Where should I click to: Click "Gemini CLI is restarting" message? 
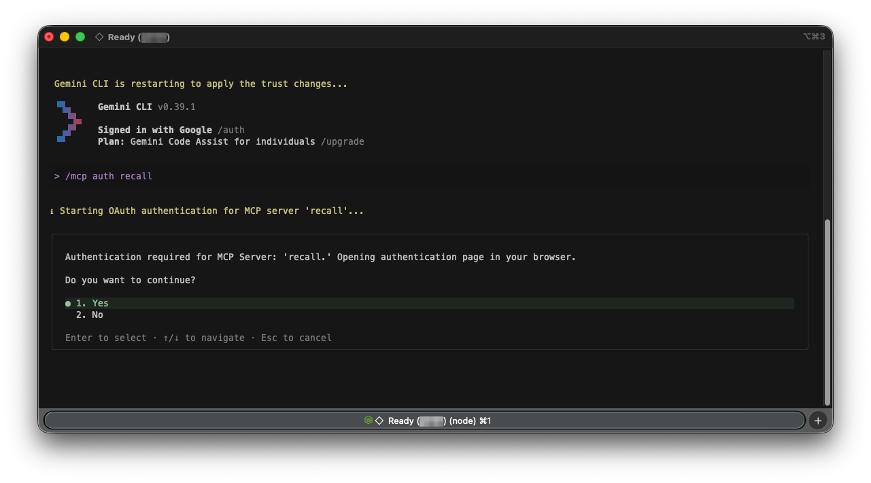[x=201, y=84]
